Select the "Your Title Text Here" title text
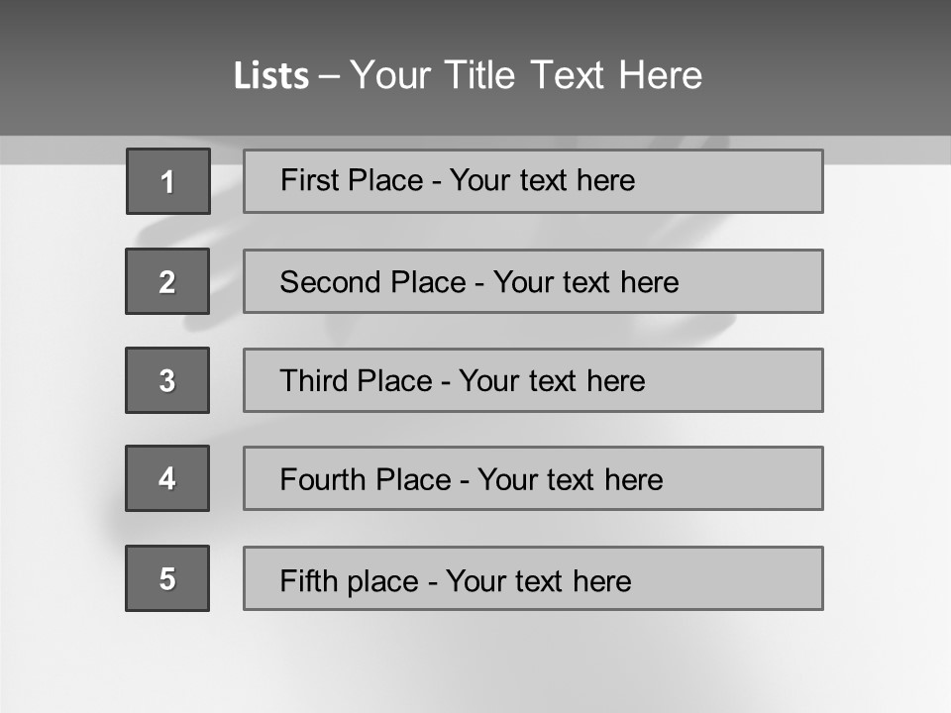The width and height of the screenshot is (951, 713). click(x=526, y=75)
